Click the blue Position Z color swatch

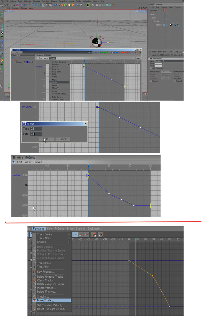27,62
